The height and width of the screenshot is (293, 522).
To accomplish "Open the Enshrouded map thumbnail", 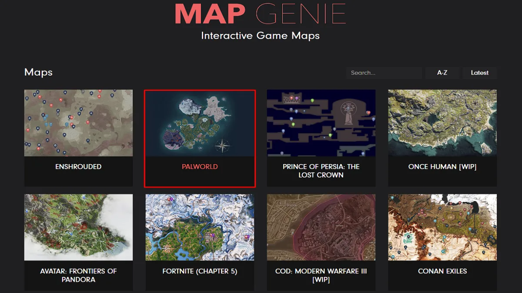I will click(78, 123).
